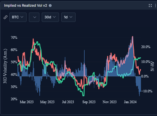Click the 'Sep 2023' axis label
The image size is (157, 116).
89,102
